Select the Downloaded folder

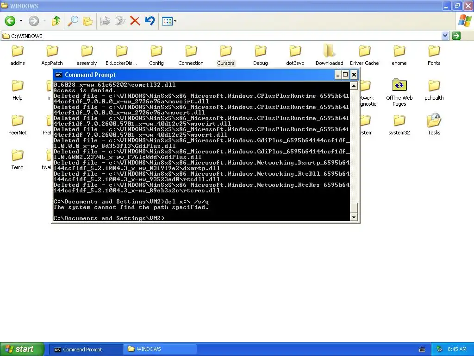(330, 56)
